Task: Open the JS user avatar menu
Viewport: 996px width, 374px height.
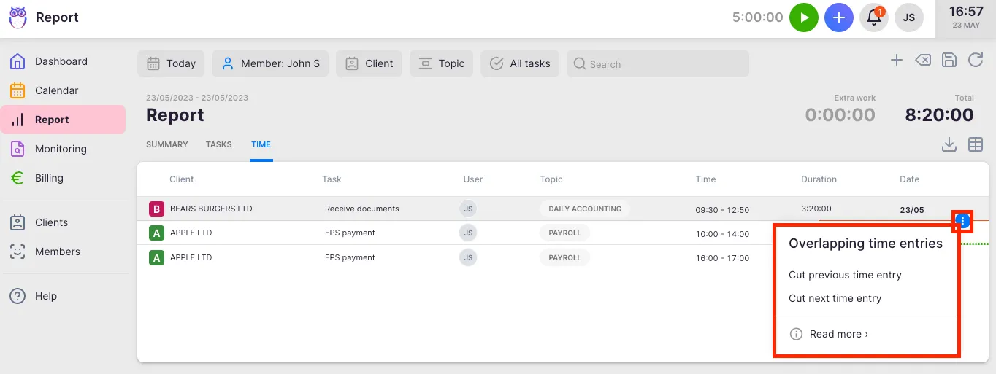Action: click(909, 17)
